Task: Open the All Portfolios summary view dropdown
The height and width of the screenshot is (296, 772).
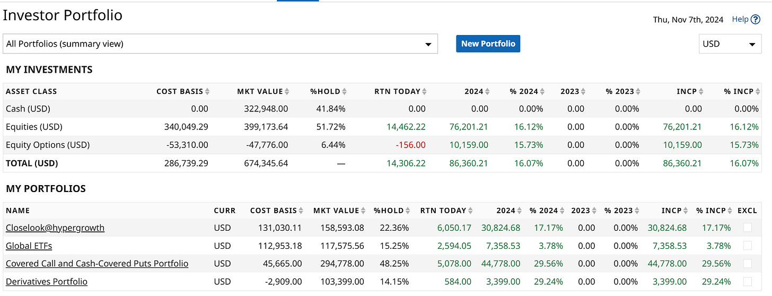Action: (221, 44)
